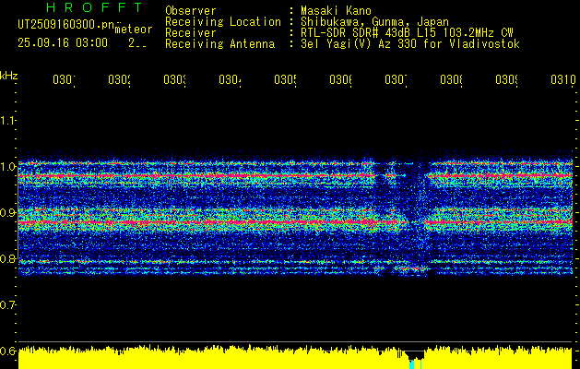Click the 1.1 kHz frequency axis label

click(x=7, y=120)
